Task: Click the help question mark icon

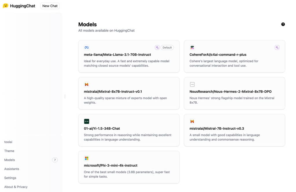Action: coord(283,24)
